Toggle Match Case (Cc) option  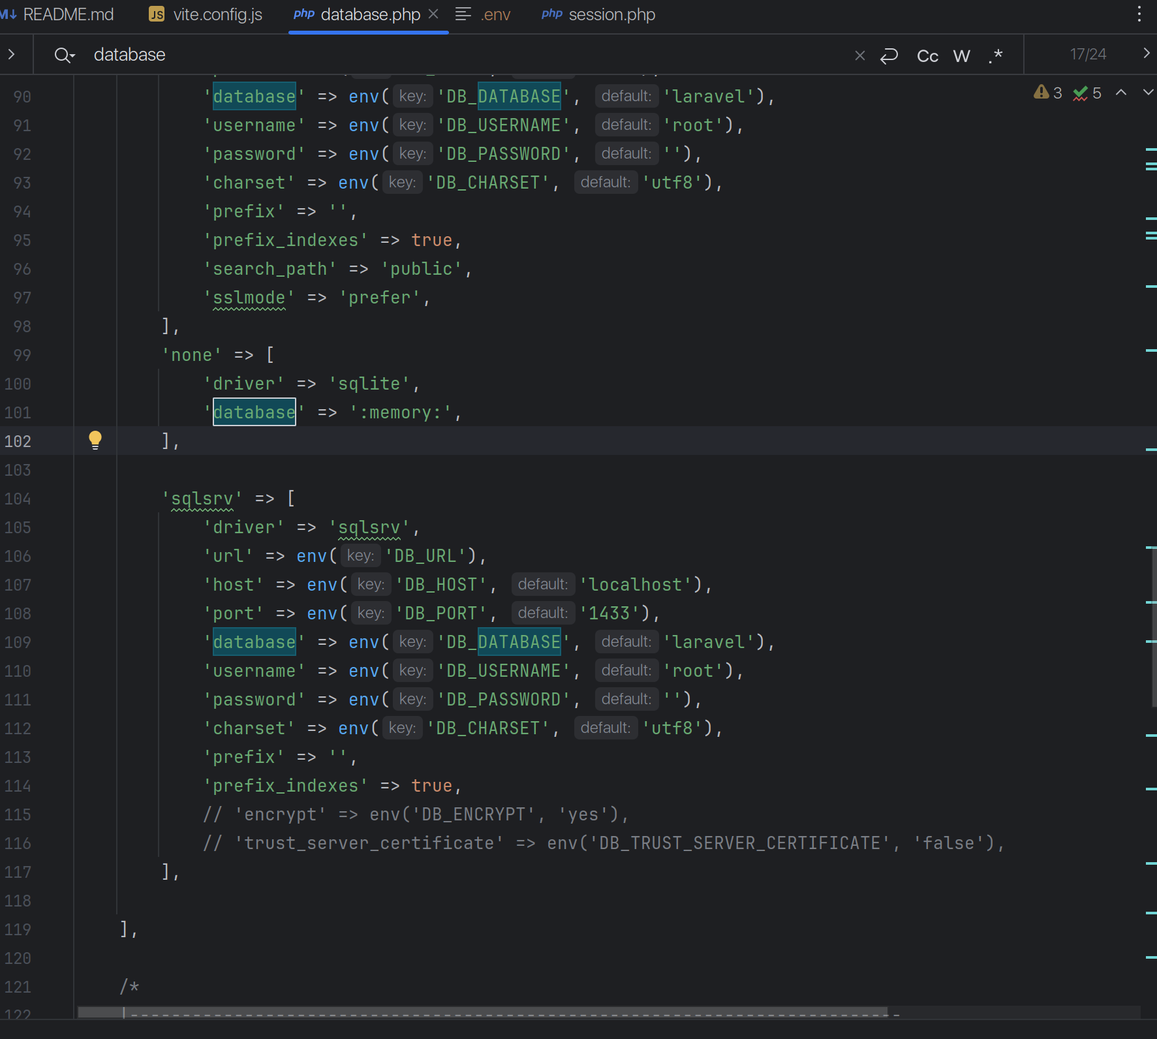click(x=927, y=55)
